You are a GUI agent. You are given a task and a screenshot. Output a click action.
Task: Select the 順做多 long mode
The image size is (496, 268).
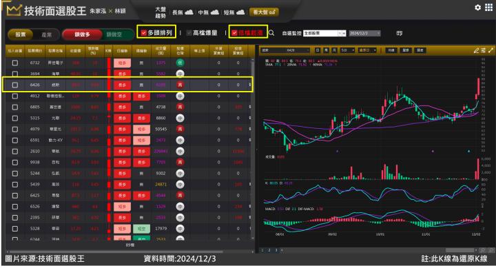coord(82,34)
